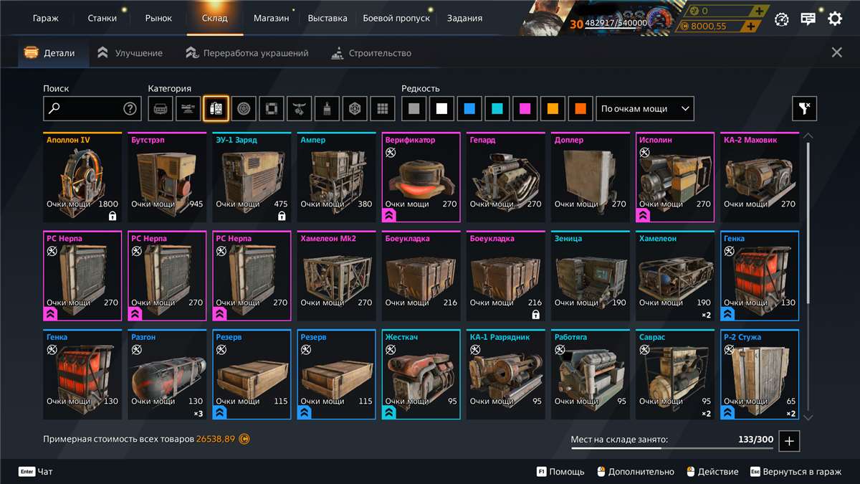Open the settings gear icon
Viewport: 860px width, 484px height.
[x=835, y=19]
